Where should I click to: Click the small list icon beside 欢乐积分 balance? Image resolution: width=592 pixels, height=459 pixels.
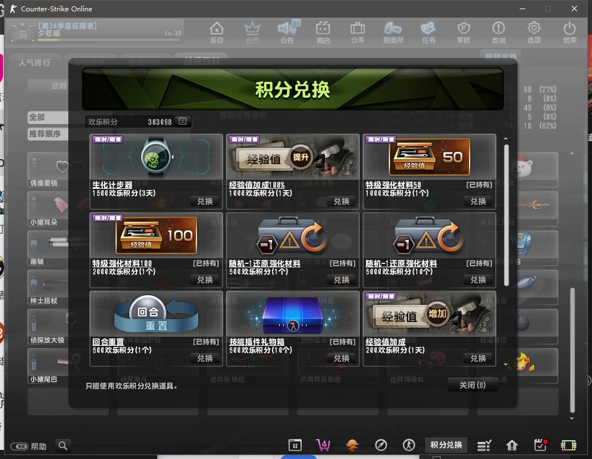[182, 122]
